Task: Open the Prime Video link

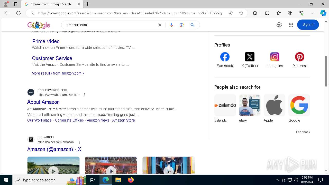Action: pyautogui.click(x=46, y=41)
